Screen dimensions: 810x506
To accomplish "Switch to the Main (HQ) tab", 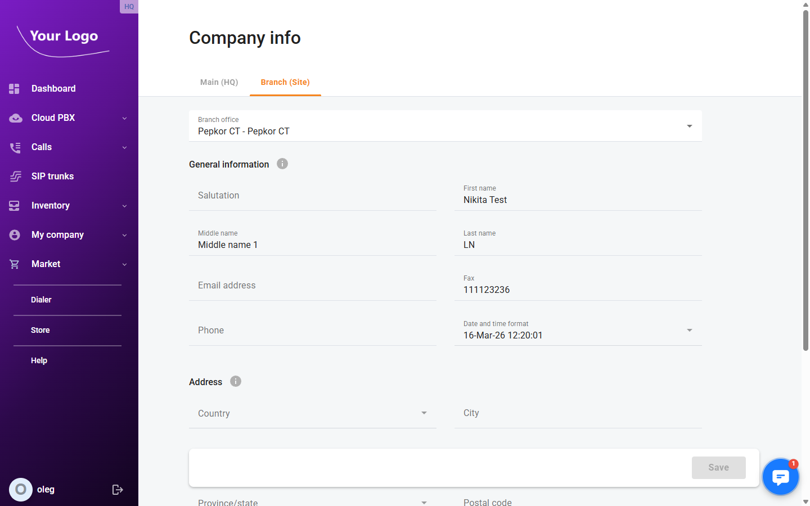I will pos(219,82).
